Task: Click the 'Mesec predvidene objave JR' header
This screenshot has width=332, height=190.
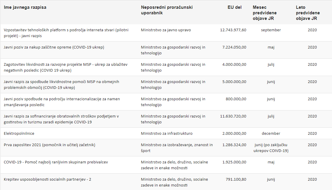Action: pyautogui.click(x=265, y=13)
